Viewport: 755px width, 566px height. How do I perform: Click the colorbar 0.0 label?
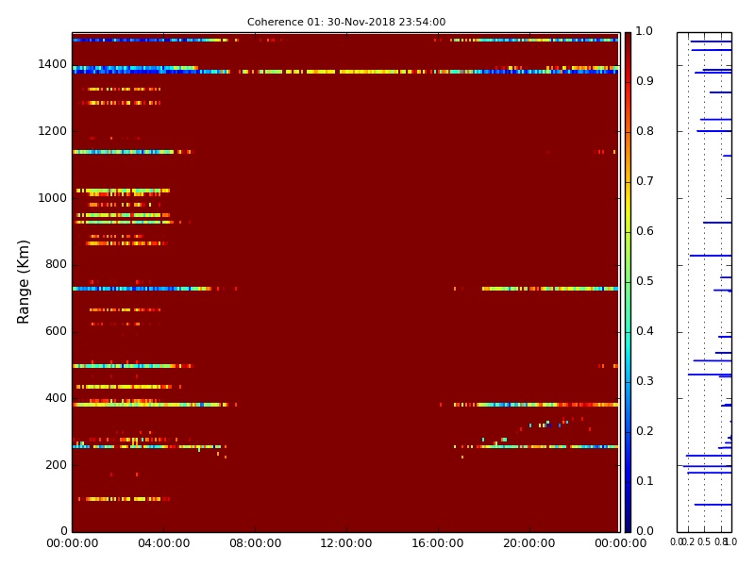pyautogui.click(x=645, y=531)
